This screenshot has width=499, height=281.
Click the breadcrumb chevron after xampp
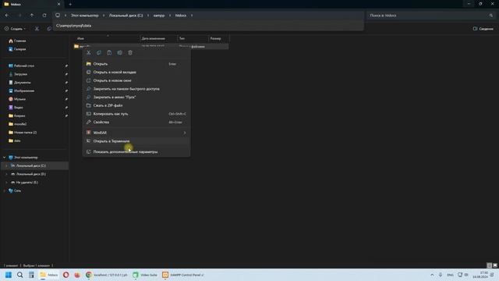click(x=170, y=16)
